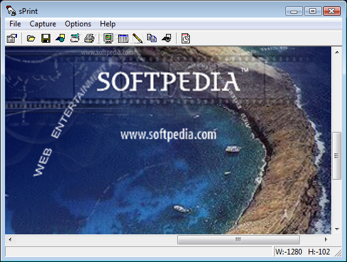Capture the screen using monitor icon

click(108, 38)
